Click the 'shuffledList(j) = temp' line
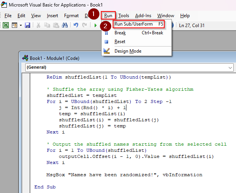Screen dimensions: 236x193 click(92, 126)
